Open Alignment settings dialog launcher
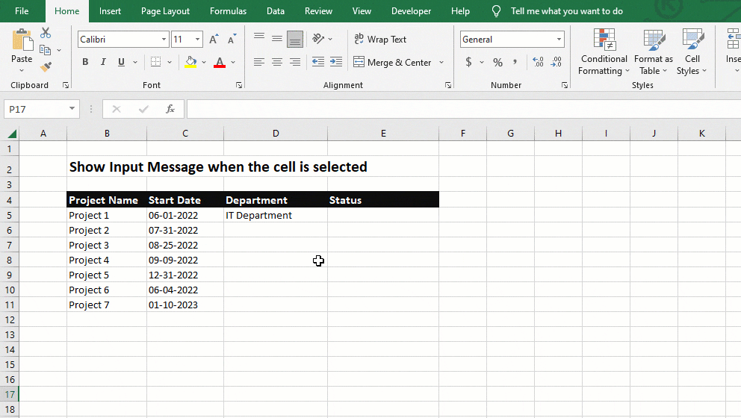This screenshot has height=418, width=741. pyautogui.click(x=448, y=85)
